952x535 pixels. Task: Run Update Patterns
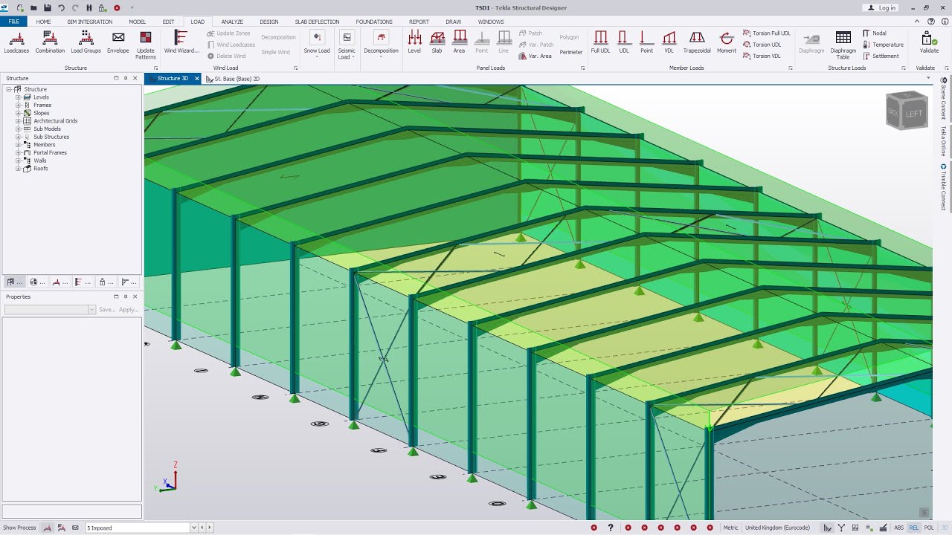(x=146, y=45)
